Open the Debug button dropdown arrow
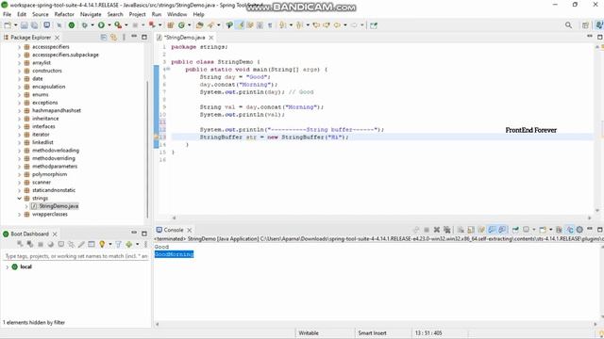The height and width of the screenshot is (339, 604). tap(92, 25)
